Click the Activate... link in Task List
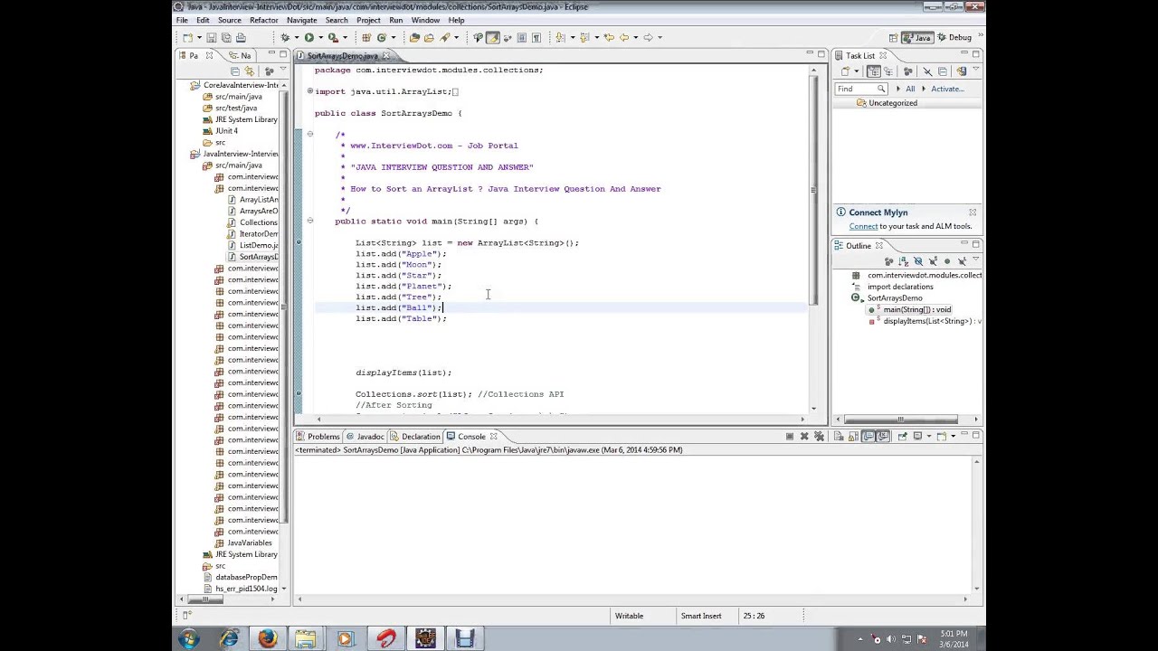This screenshot has height=651, width=1158. tap(947, 89)
